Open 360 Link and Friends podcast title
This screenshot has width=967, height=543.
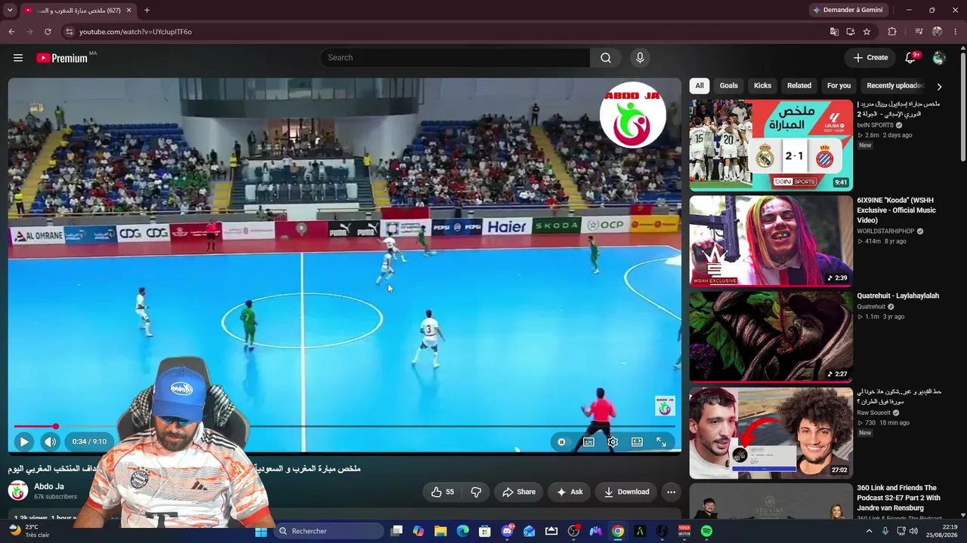pos(898,498)
